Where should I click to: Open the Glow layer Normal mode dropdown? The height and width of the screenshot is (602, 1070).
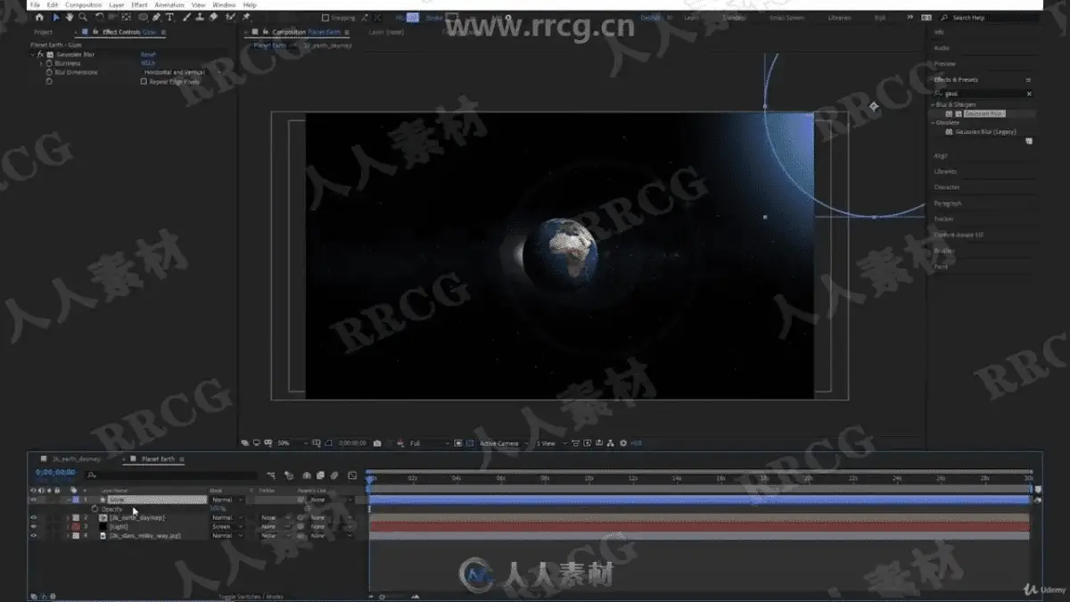(226, 499)
